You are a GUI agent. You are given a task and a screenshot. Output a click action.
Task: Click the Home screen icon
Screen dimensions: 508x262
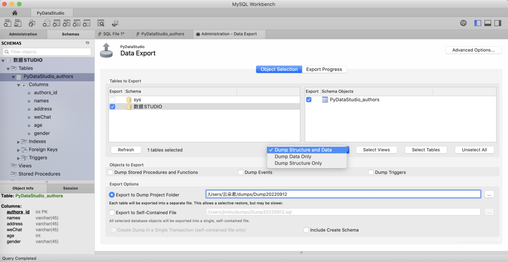[x=15, y=13]
